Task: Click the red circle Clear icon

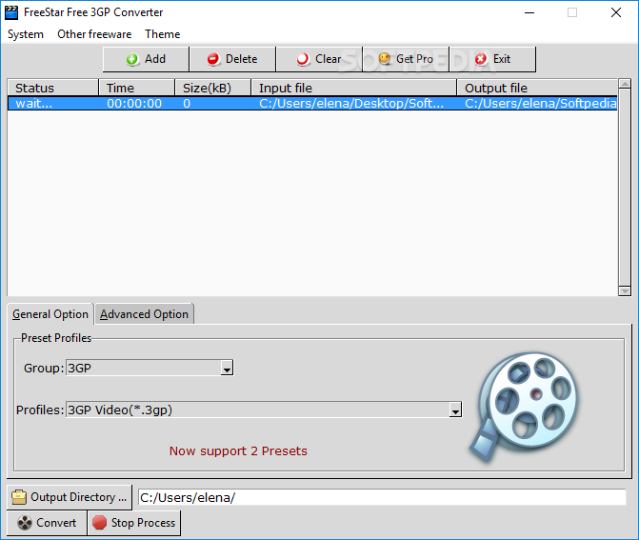Action: point(303,59)
